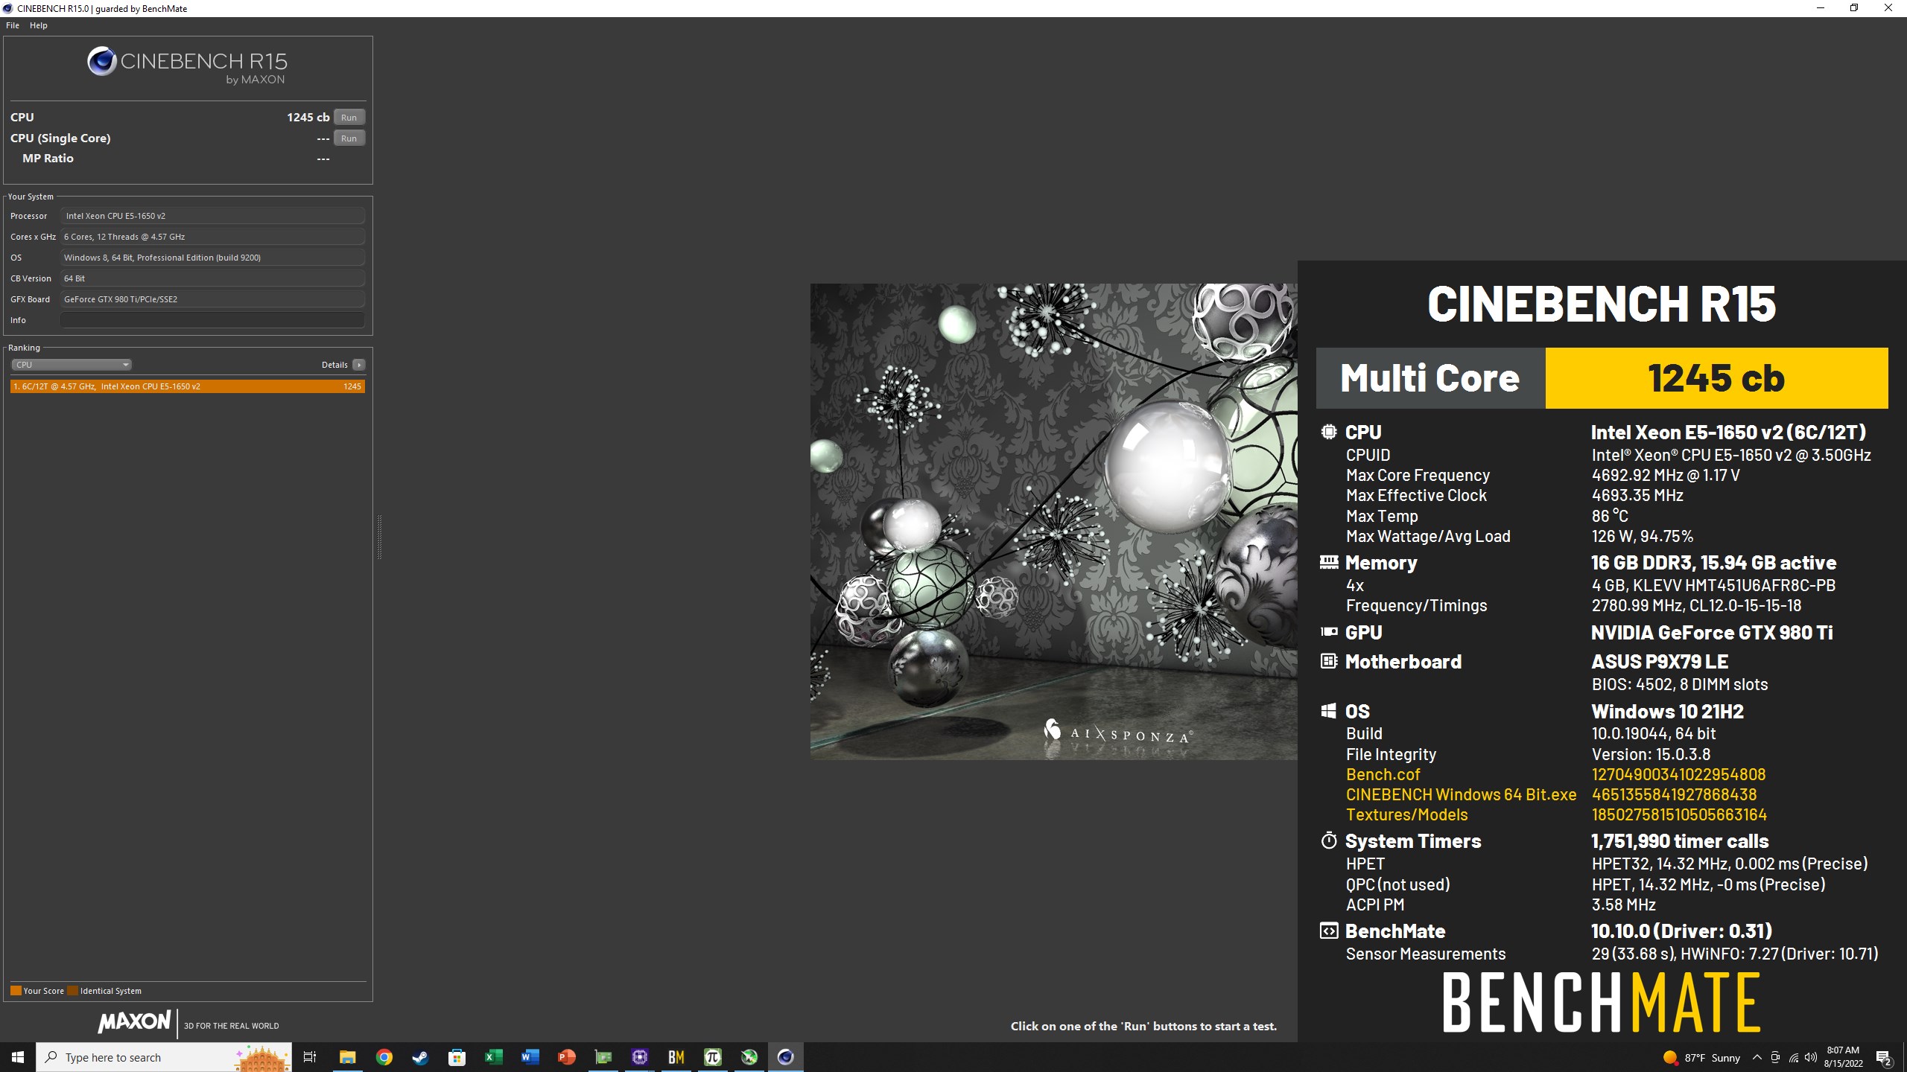Run the CPU Single Core benchmark
This screenshot has height=1072, width=1907.
click(x=349, y=138)
